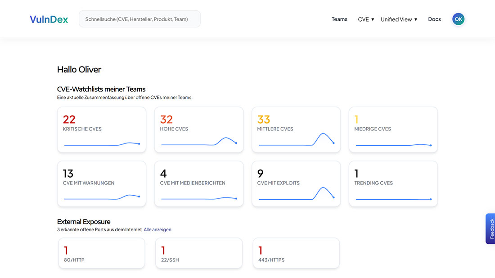Open the CVE mit Warnungen card
The height and width of the screenshot is (278, 495).
[x=101, y=184]
